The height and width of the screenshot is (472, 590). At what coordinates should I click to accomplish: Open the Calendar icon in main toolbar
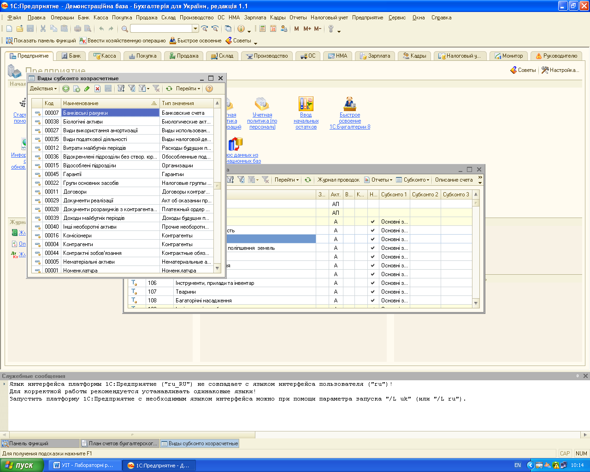(x=273, y=29)
